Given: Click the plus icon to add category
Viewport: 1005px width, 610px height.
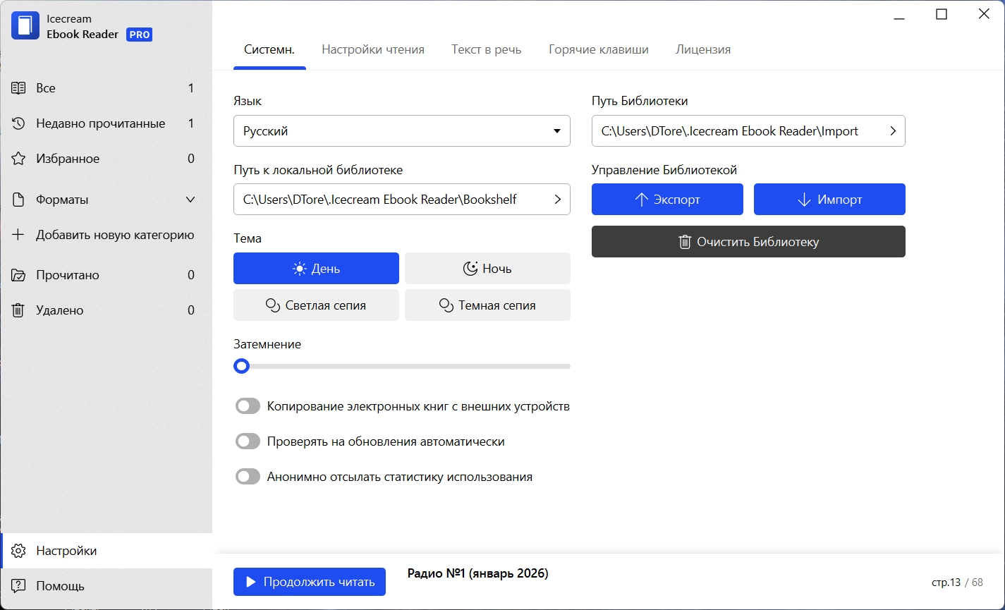Looking at the screenshot, I should (x=18, y=235).
